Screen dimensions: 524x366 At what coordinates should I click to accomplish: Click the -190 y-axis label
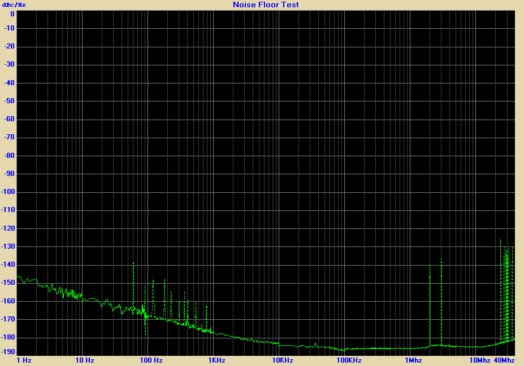[x=8, y=352]
